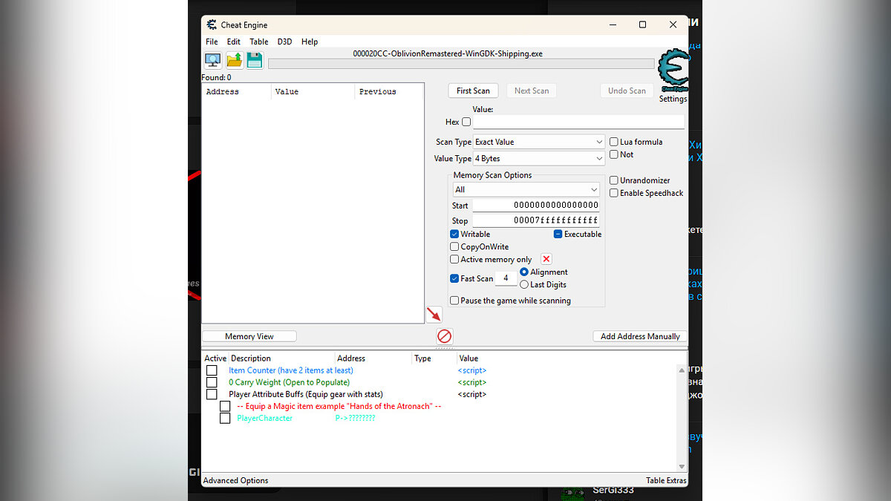Screen dimensions: 891x501
Task: Click red arrow add-to-address-list icon
Action: pos(434,315)
